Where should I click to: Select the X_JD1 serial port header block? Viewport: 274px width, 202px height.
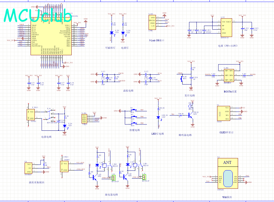pyautogui.click(x=84, y=119)
